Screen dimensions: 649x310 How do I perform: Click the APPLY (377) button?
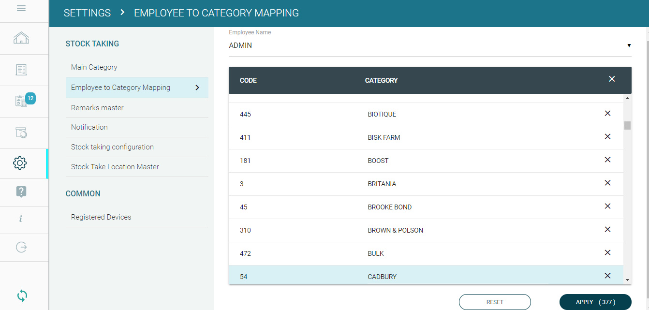tap(595, 302)
